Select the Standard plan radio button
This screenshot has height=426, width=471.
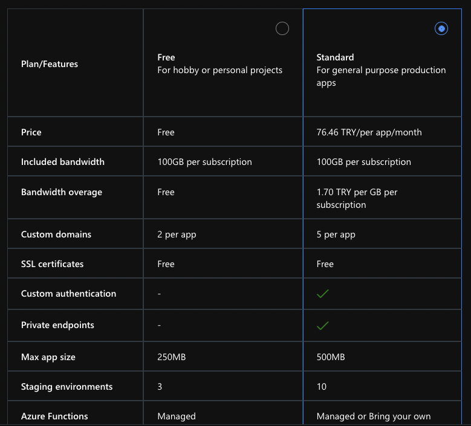pyautogui.click(x=441, y=28)
